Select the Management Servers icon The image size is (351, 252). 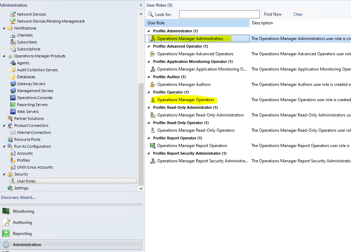[x=31, y=90]
